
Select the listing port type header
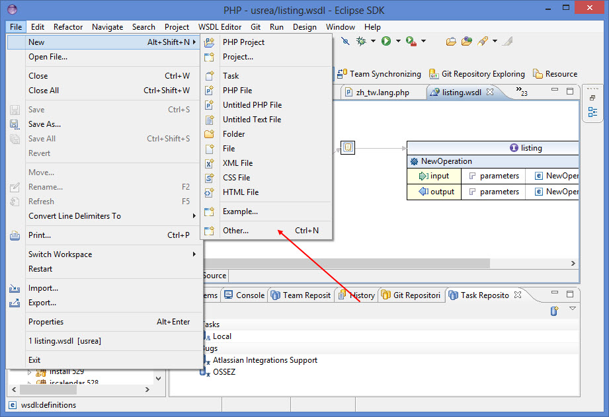click(493, 148)
